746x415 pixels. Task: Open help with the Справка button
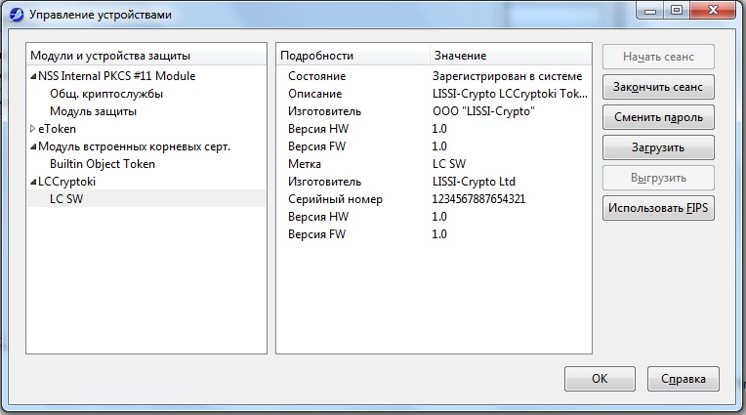coord(683,378)
